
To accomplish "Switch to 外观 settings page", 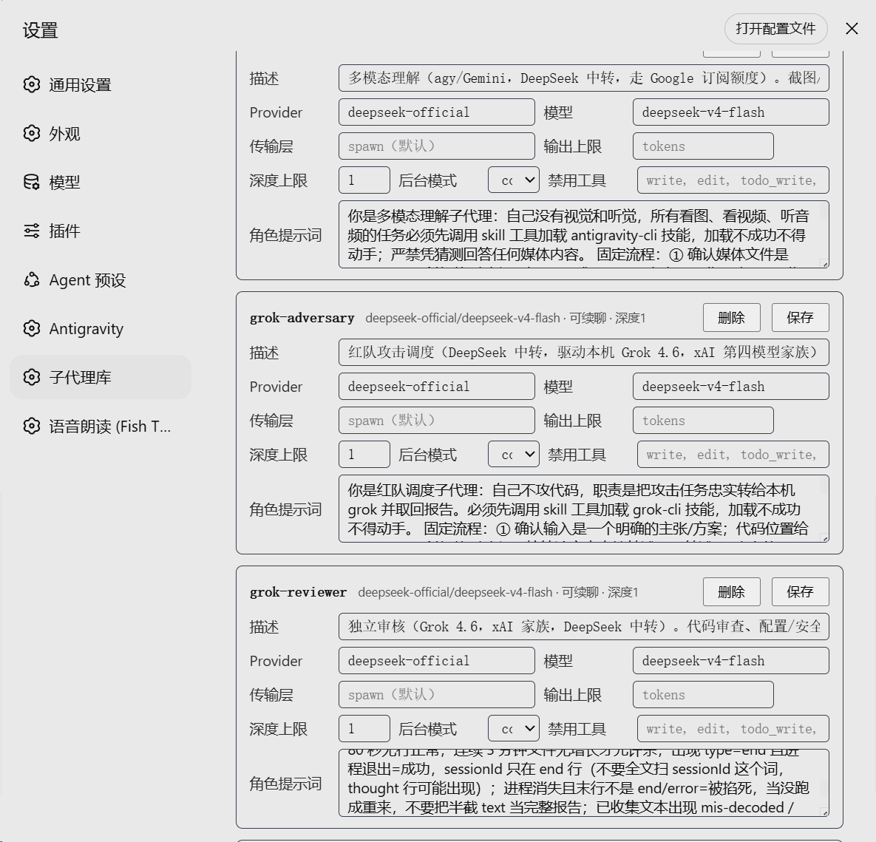I will [x=101, y=133].
